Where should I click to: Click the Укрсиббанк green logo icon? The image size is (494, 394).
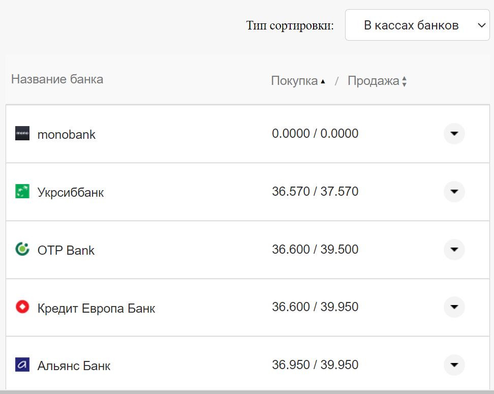(22, 192)
